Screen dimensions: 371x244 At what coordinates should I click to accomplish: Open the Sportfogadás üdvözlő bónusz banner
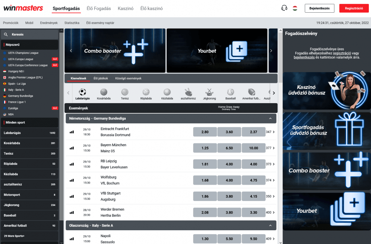[x=327, y=131]
